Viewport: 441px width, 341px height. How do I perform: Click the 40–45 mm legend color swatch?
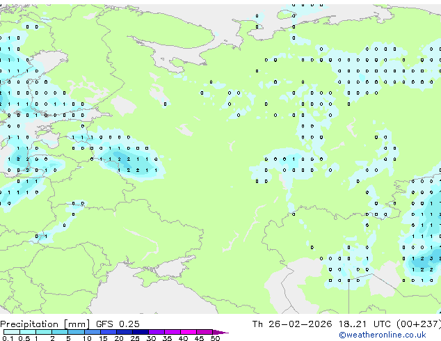click(189, 332)
